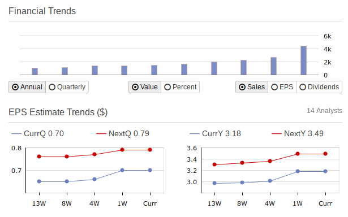Select the Value display option
348x217 pixels.
(145, 87)
